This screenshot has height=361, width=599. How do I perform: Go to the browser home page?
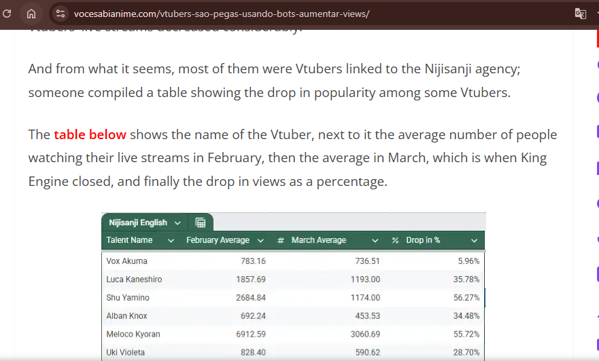pyautogui.click(x=31, y=14)
